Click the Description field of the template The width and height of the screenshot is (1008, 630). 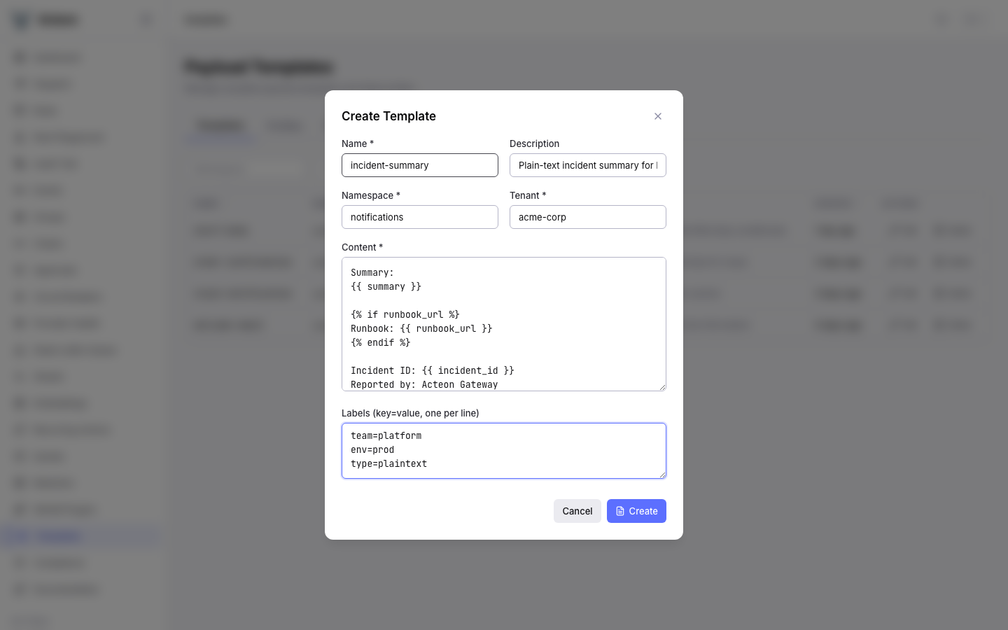point(588,165)
